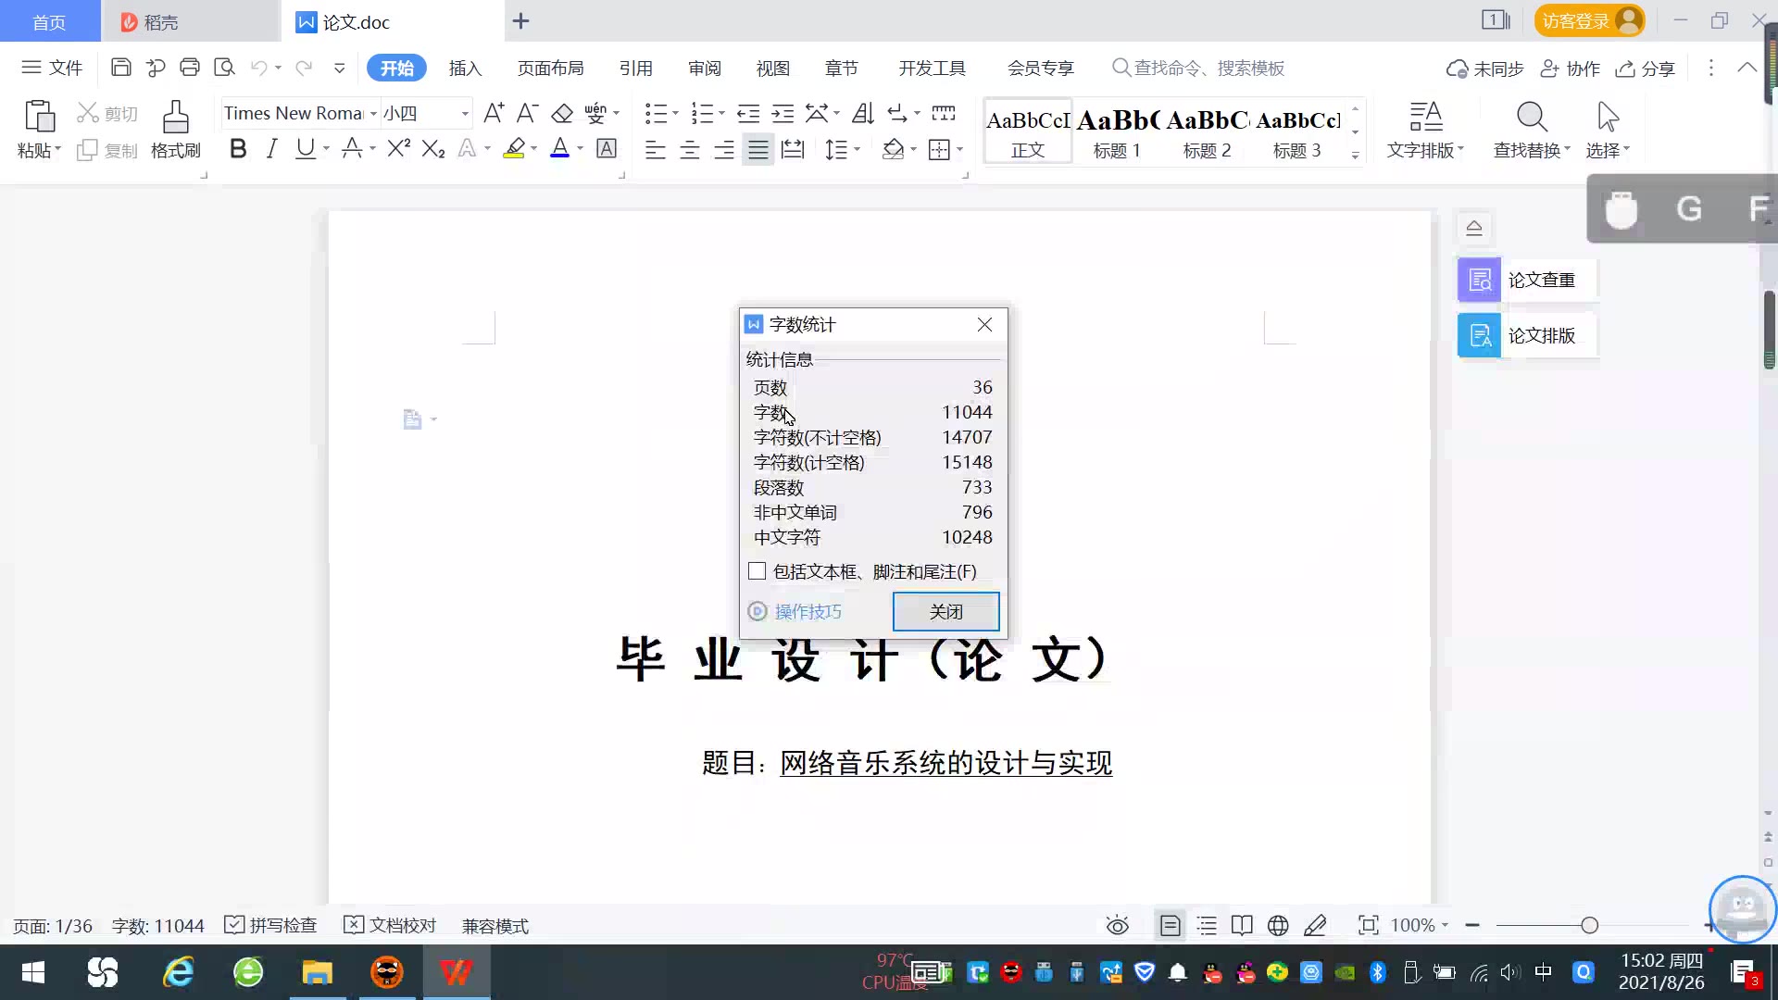Open the 页面布局 ribbon tab
This screenshot has height=1000, width=1778.
tap(550, 69)
